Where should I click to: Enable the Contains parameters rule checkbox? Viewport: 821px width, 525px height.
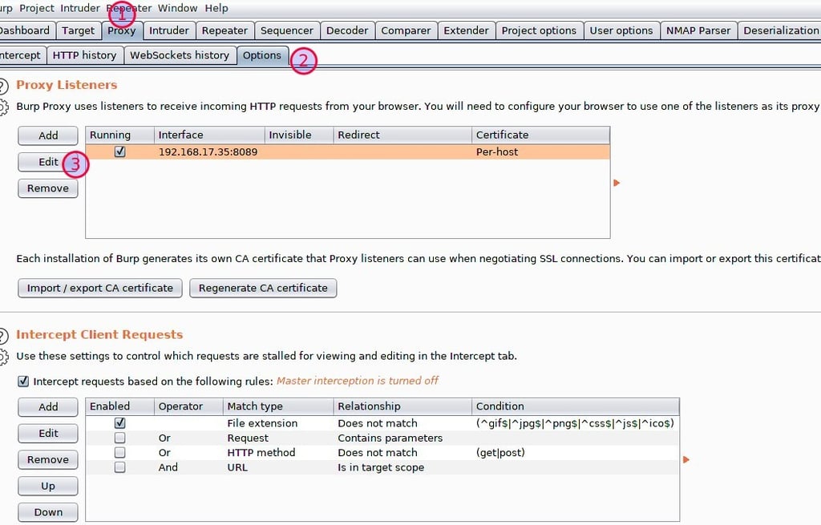pyautogui.click(x=120, y=438)
